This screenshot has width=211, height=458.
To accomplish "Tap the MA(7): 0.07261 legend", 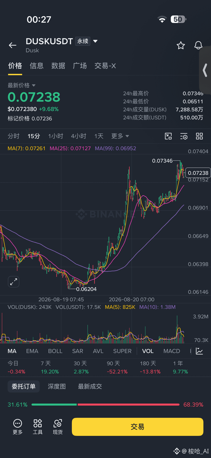I will (27, 148).
